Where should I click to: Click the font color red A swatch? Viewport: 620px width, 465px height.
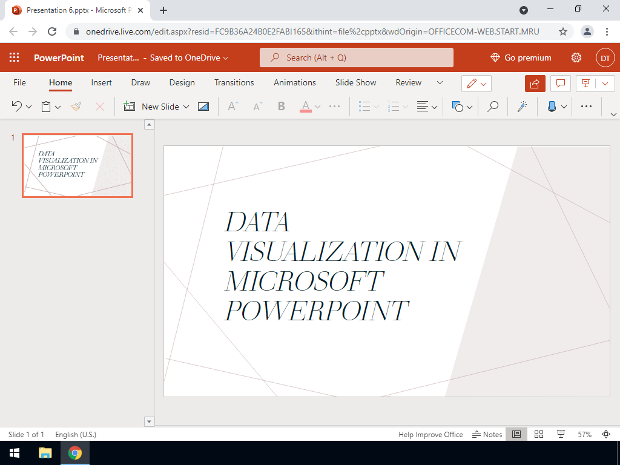pos(306,107)
